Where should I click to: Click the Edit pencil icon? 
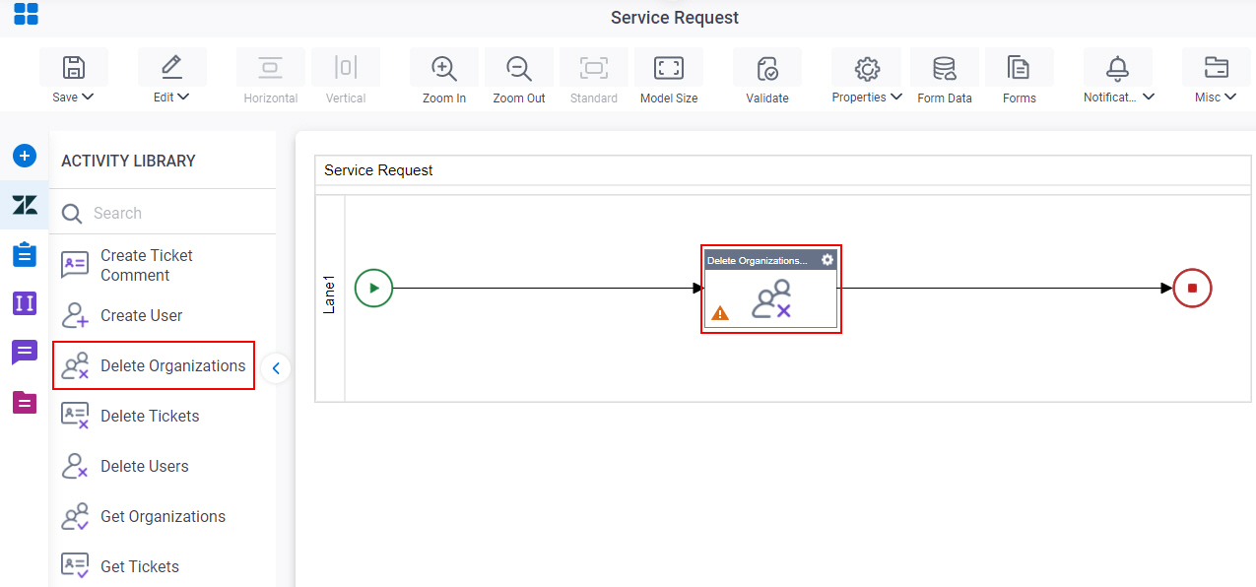pyautogui.click(x=171, y=67)
